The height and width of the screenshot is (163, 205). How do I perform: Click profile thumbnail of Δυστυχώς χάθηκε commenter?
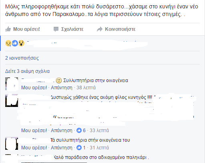12,101
